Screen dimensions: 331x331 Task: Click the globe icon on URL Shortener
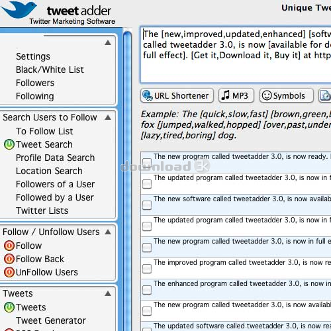coord(147,95)
